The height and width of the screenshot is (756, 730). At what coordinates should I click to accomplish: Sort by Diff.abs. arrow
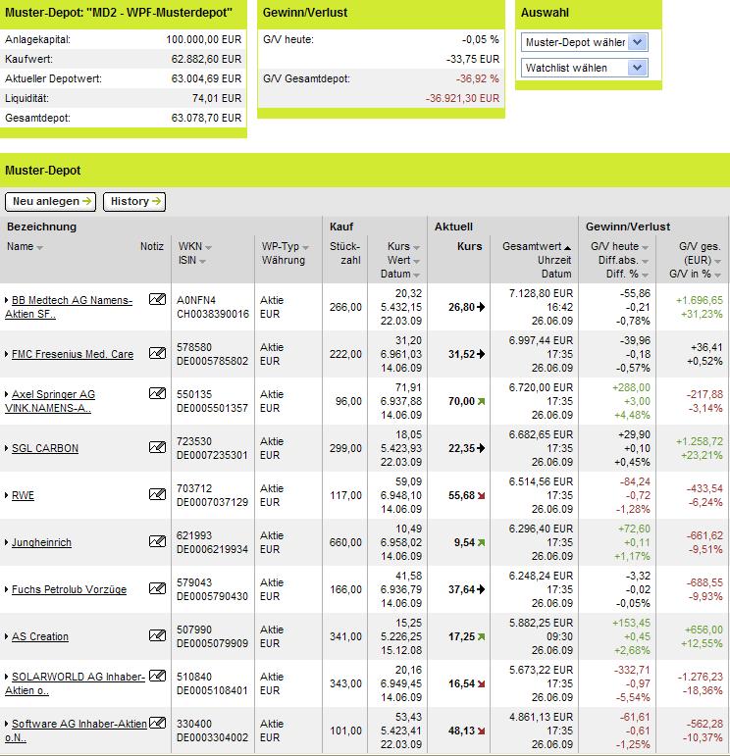click(x=645, y=262)
